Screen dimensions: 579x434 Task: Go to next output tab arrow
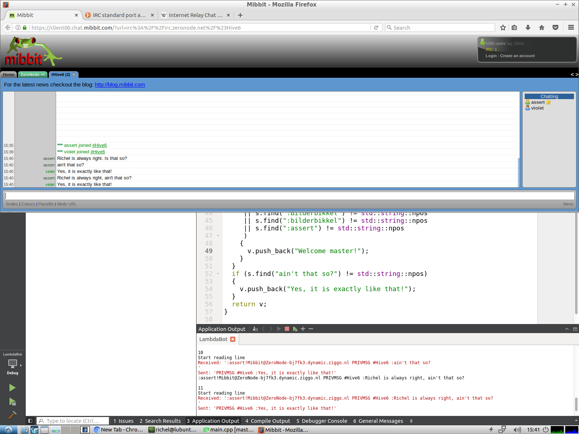coord(271,329)
